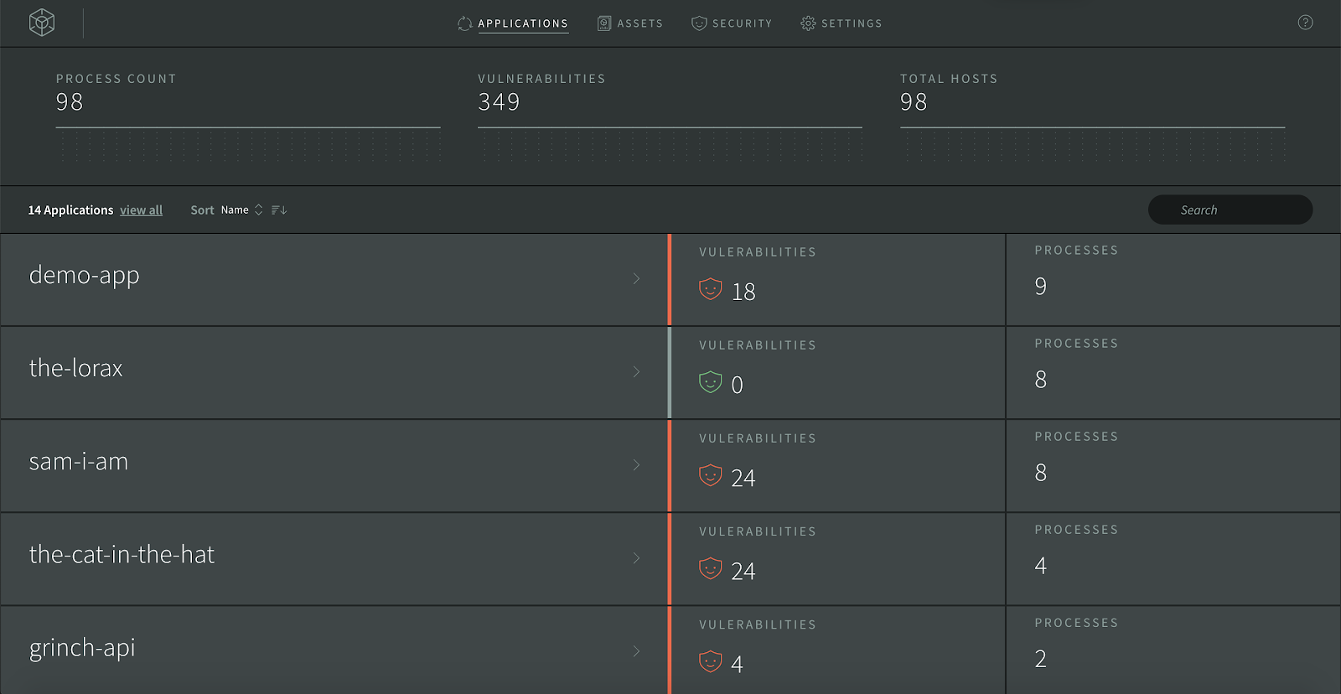Switch to the Security tab

(732, 23)
